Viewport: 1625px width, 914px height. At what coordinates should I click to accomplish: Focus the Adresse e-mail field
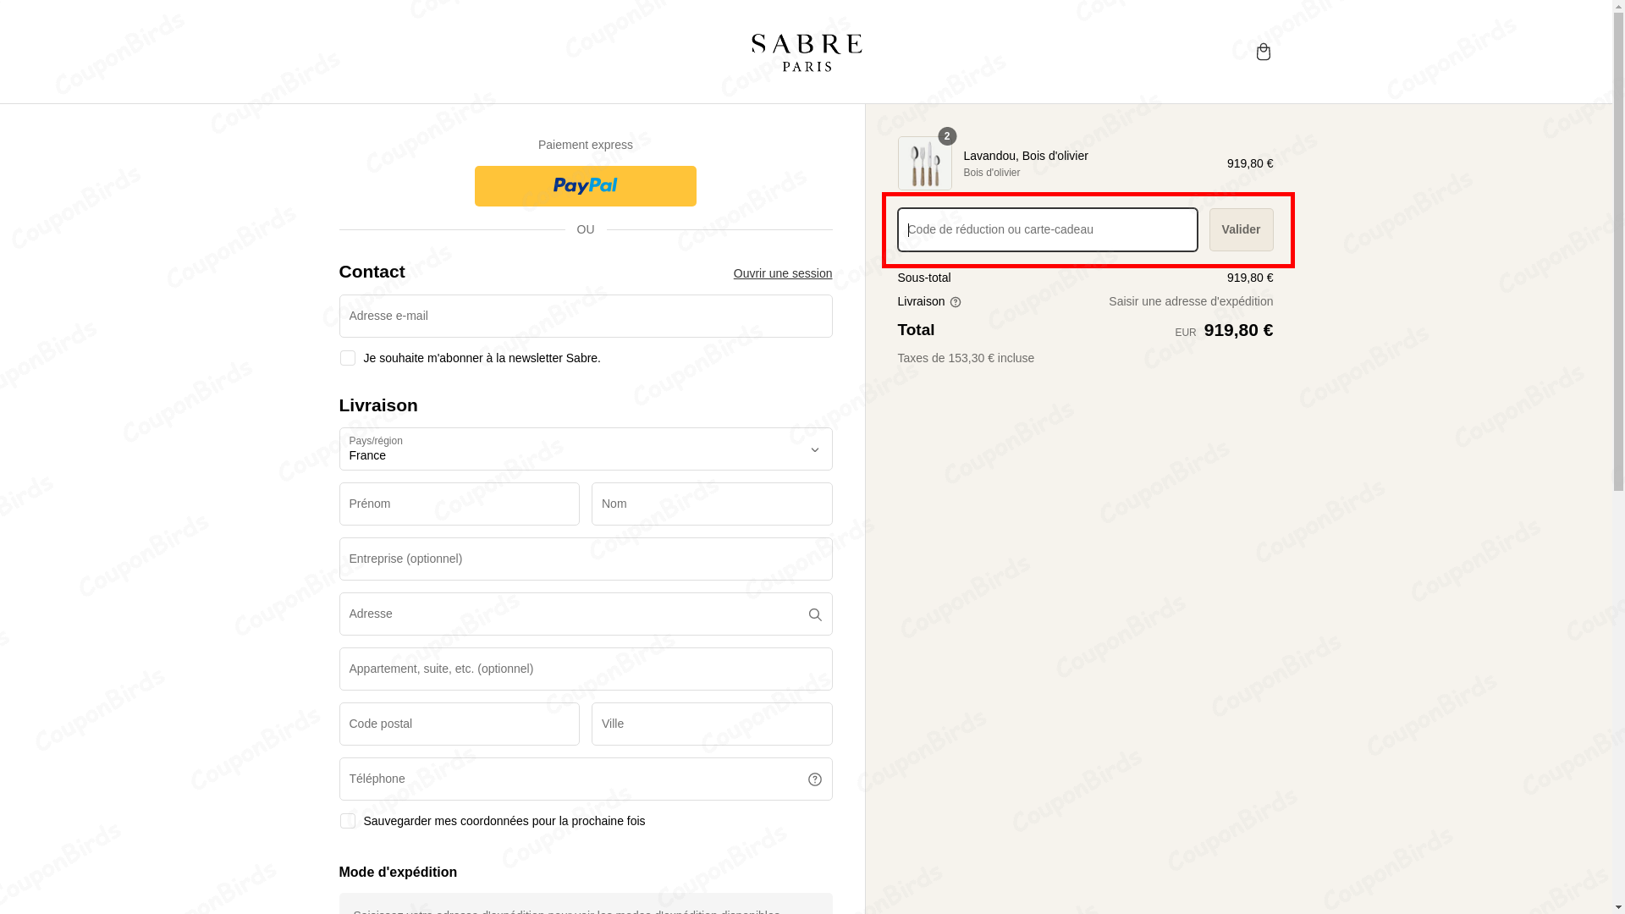coord(586,316)
